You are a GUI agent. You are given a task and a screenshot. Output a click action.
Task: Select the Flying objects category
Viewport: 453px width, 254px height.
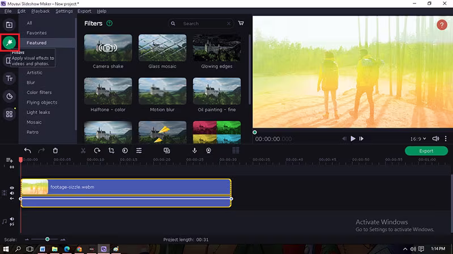pos(42,102)
